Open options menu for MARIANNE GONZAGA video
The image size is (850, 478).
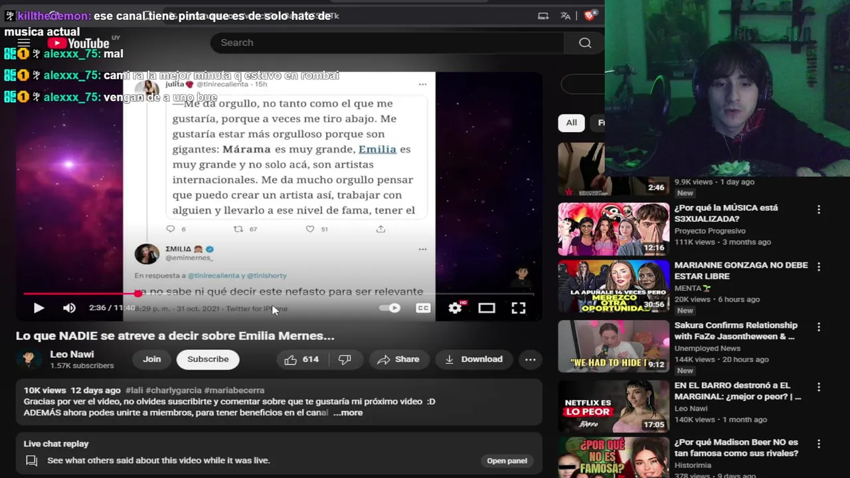(x=819, y=267)
